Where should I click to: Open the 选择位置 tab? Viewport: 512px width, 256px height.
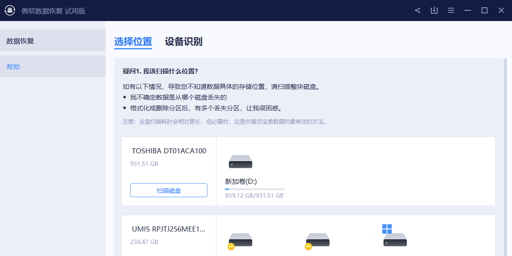point(133,42)
